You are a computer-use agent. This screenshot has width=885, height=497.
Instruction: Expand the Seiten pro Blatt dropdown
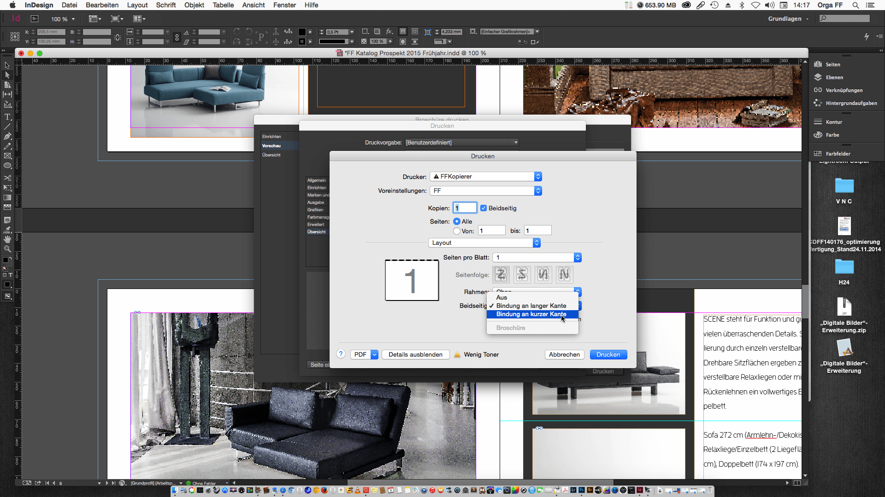537,258
